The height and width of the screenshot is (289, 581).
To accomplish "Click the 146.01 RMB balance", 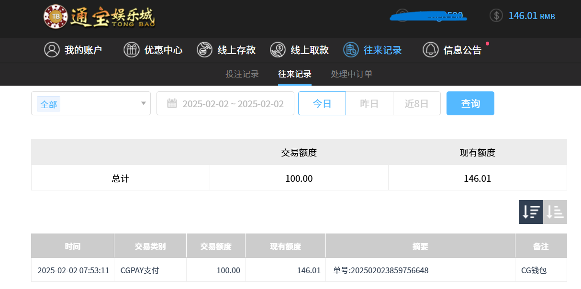I will (x=532, y=16).
